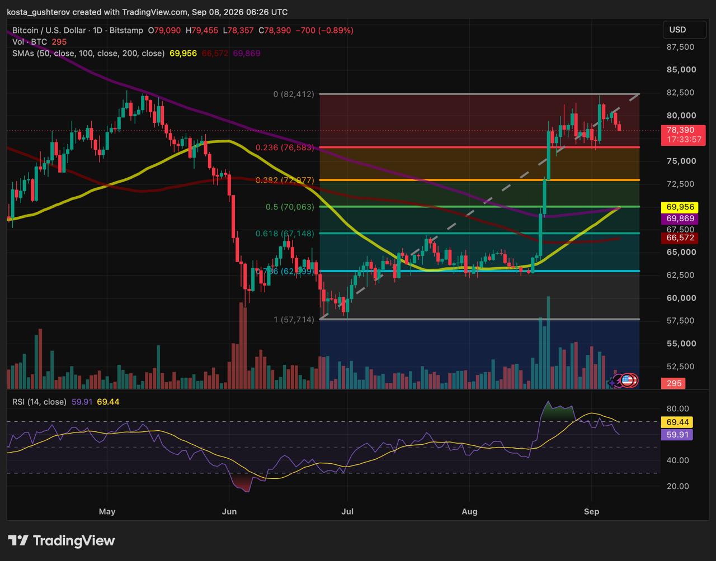Click the Sep label on time axis
This screenshot has width=716, height=561.
(591, 511)
